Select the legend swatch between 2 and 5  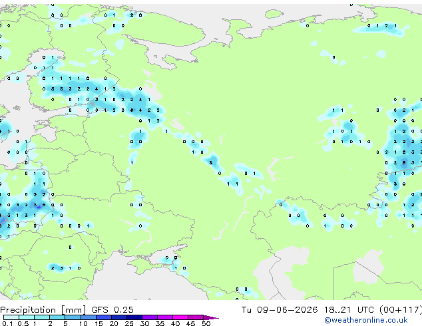(x=57, y=317)
